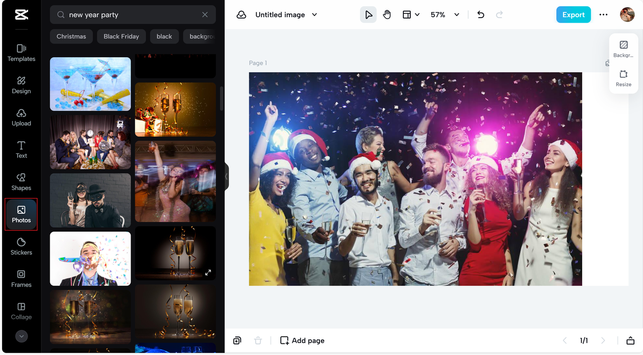
Task: Click the 1/1 page indicator
Action: coord(584,340)
